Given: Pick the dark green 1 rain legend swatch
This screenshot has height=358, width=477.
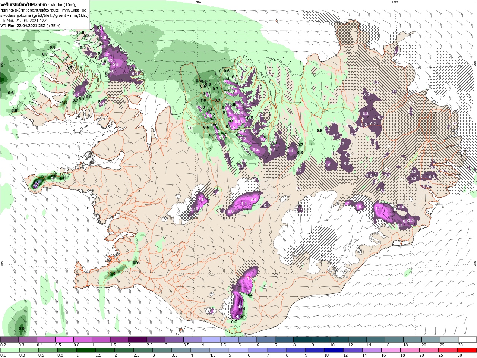Looking at the screenshot, I should coord(86,350).
